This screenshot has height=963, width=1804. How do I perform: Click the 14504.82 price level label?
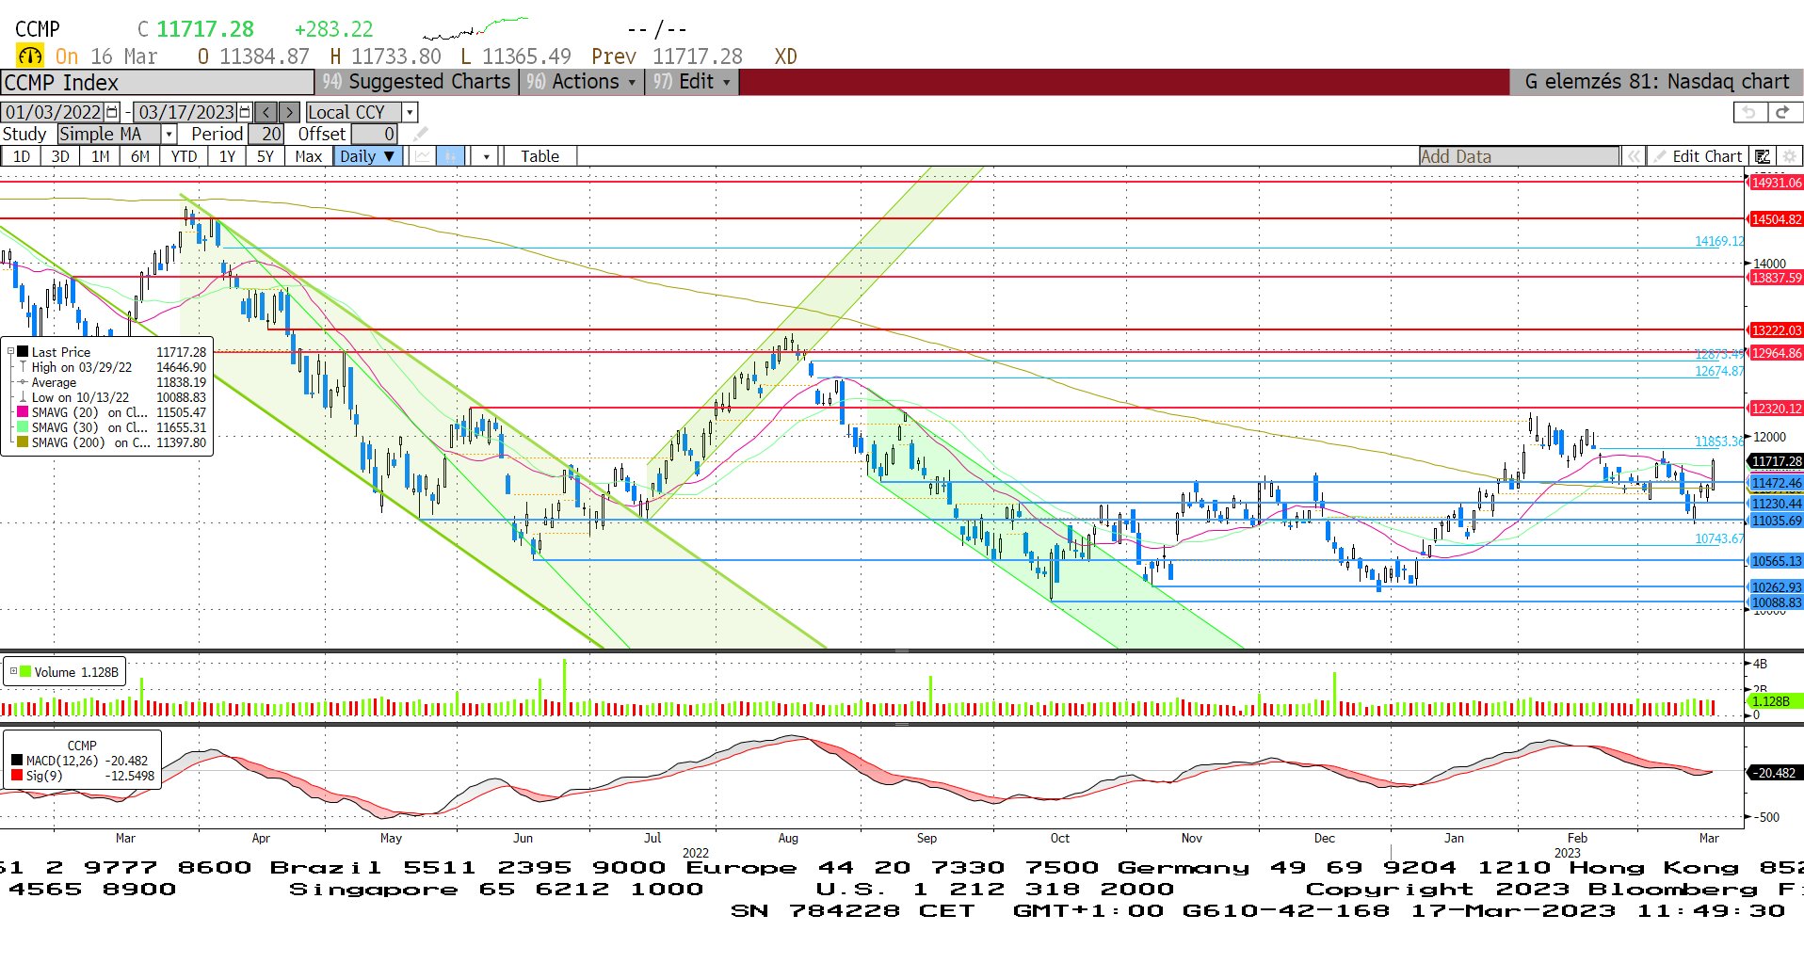pyautogui.click(x=1776, y=219)
